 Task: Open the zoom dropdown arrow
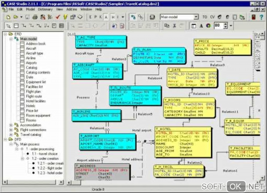(231, 26)
